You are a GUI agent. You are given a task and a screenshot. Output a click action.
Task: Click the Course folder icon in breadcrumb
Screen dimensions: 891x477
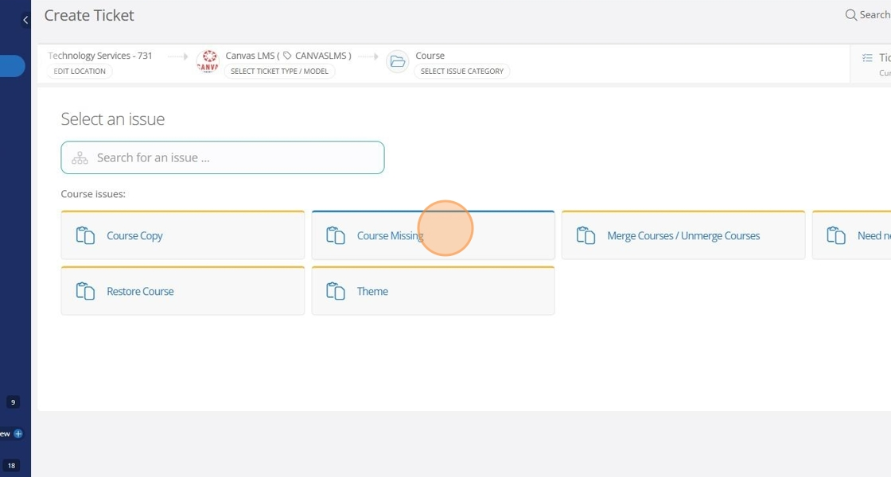coord(397,62)
